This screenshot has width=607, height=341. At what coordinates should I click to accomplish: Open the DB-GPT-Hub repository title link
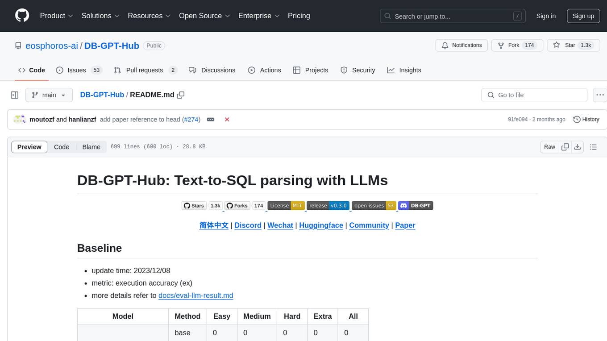[112, 46]
